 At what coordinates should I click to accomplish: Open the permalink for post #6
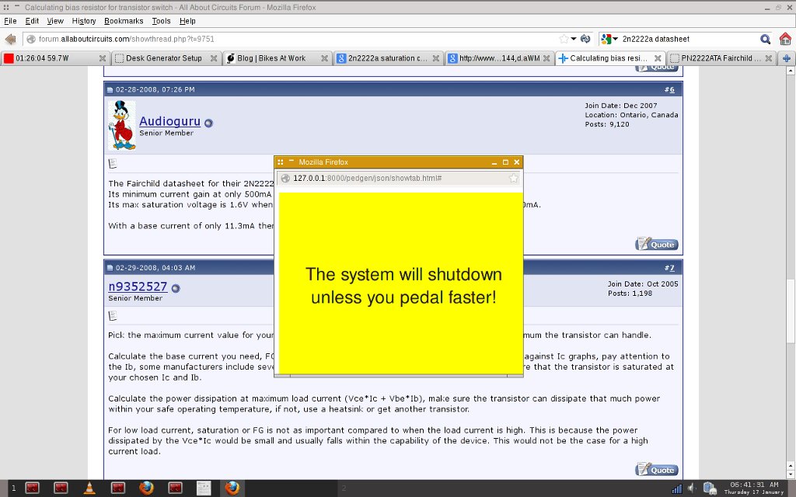(672, 89)
